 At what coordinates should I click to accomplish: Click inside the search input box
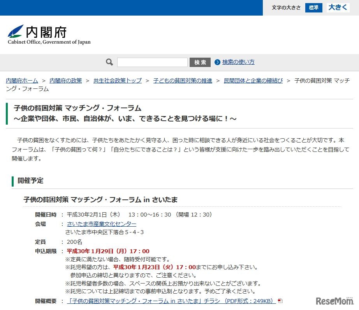point(152,62)
